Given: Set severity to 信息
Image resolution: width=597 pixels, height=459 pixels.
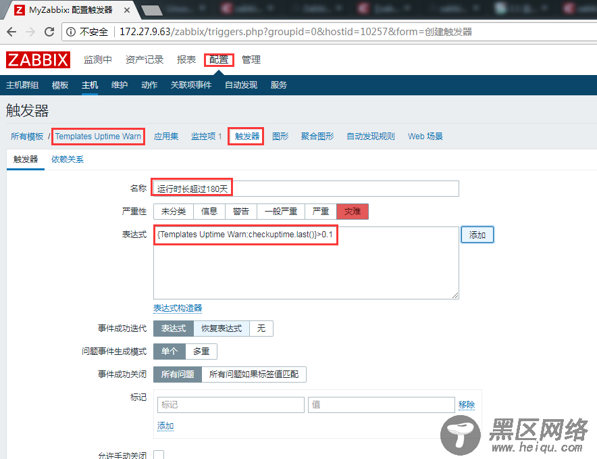Looking at the screenshot, I should (x=209, y=212).
